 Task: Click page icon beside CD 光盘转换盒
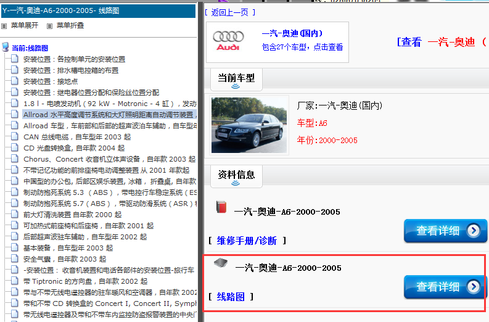click(15, 147)
